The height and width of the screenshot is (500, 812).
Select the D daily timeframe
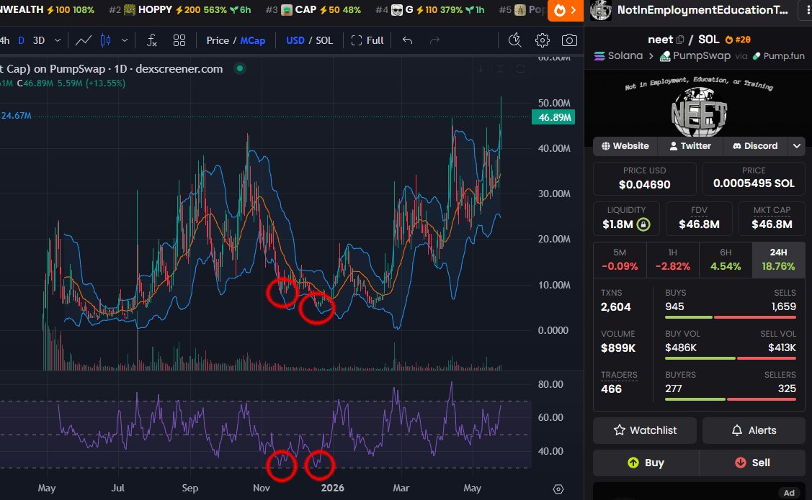click(x=21, y=40)
